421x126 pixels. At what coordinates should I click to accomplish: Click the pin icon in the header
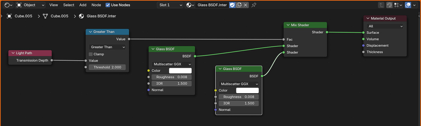pos(254,5)
